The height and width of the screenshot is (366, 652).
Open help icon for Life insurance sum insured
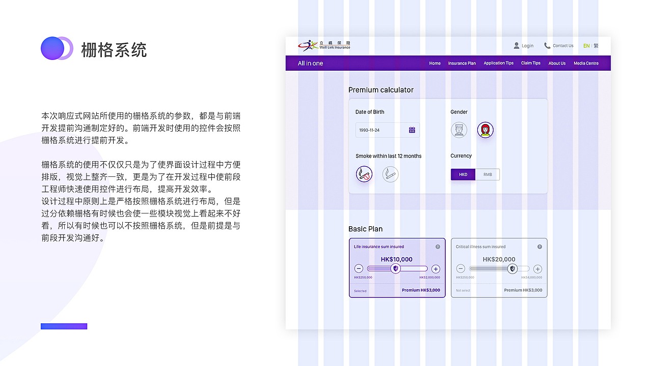click(x=438, y=247)
